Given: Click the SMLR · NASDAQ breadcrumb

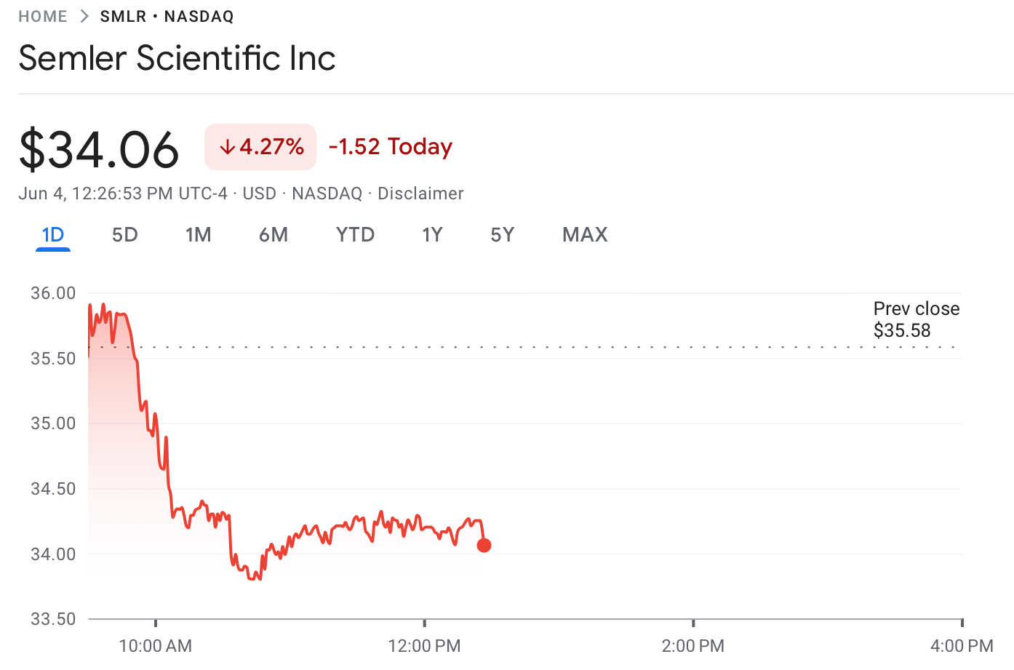Looking at the screenshot, I should pyautogui.click(x=167, y=17).
